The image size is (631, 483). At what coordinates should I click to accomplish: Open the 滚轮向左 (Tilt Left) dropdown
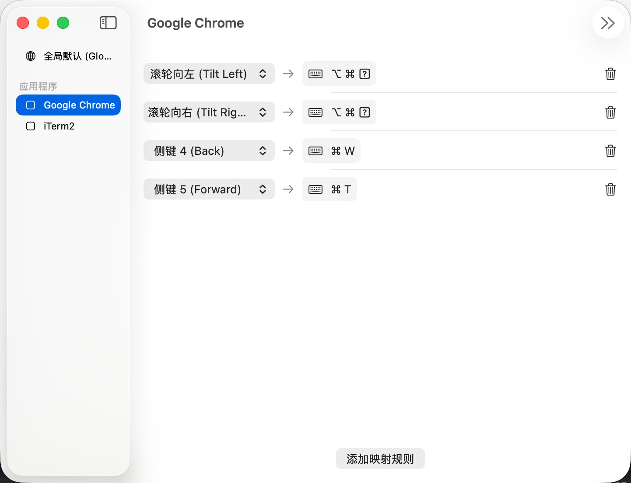209,74
